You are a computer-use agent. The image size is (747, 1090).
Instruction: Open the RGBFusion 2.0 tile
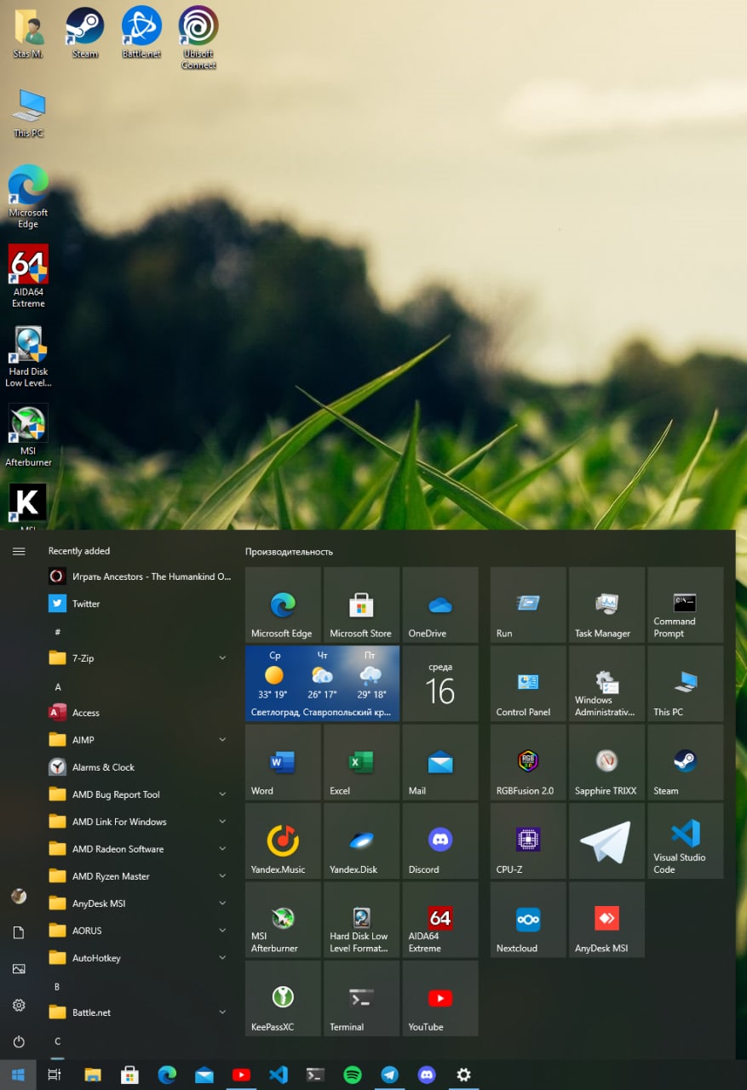(x=528, y=762)
